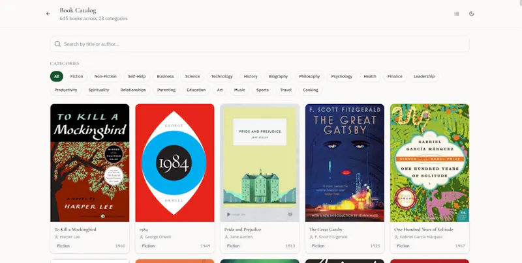Click the person icon beside Gabriel García Márquez

(396, 237)
